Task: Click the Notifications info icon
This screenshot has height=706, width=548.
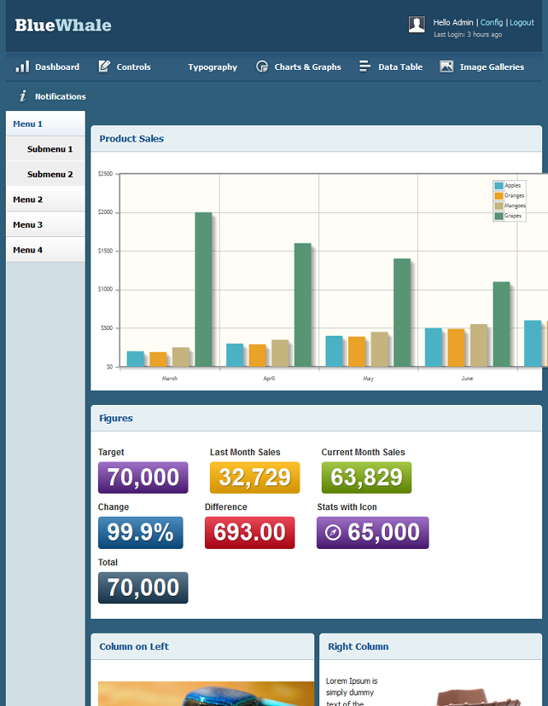Action: (x=22, y=96)
